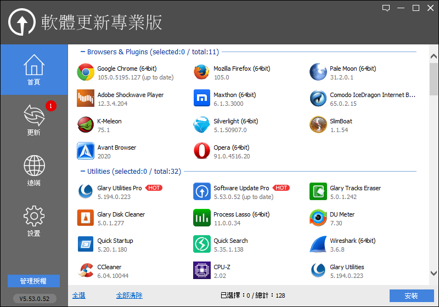This screenshot has height=307, width=439.
Task: Click the 'Comodo IceDragon Internet B...' label
Action: tap(373, 95)
